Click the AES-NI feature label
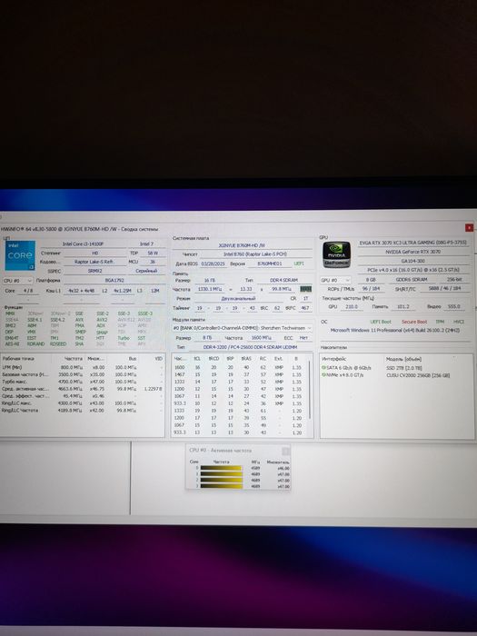Viewport: 477px width, 636px height. (x=12, y=344)
